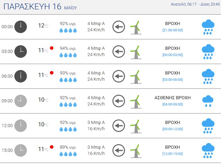Click the sunrise and sunset times text
The height and width of the screenshot is (164, 221).
tap(195, 4)
